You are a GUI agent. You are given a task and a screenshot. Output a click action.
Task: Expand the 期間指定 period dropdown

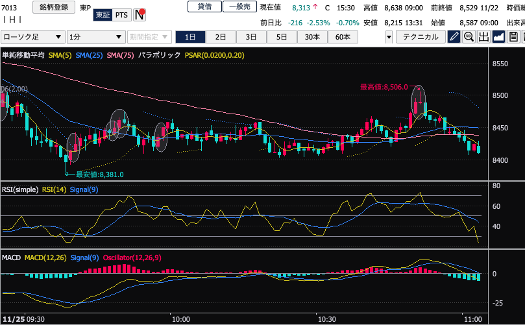tap(149, 37)
